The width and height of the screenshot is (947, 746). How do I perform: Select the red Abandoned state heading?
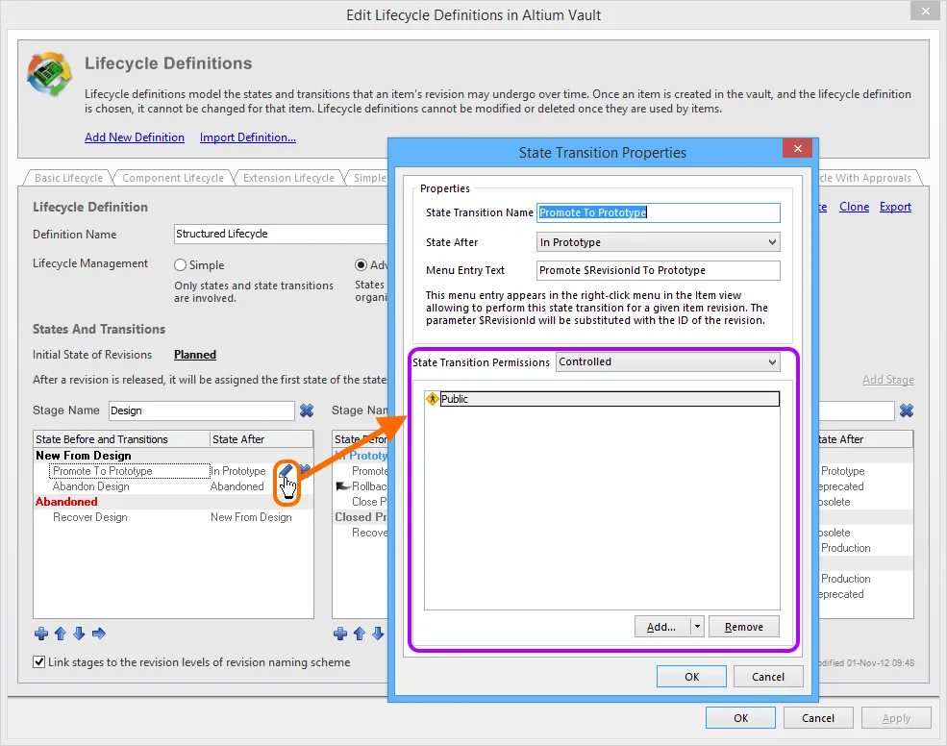point(173,502)
